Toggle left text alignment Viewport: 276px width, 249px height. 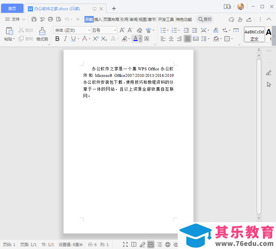(x=163, y=39)
